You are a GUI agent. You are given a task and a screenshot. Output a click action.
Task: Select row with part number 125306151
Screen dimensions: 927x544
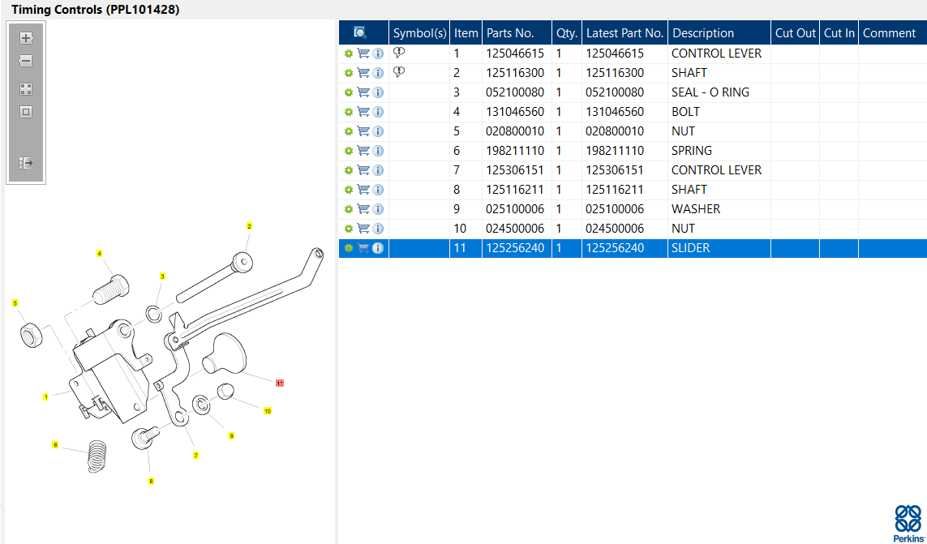[515, 170]
